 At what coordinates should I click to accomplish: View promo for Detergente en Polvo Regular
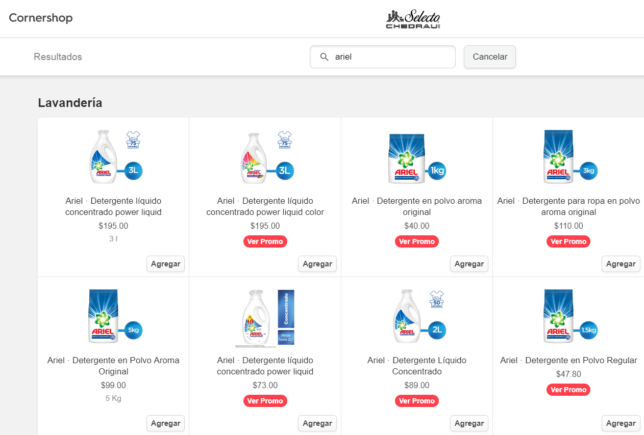point(568,390)
